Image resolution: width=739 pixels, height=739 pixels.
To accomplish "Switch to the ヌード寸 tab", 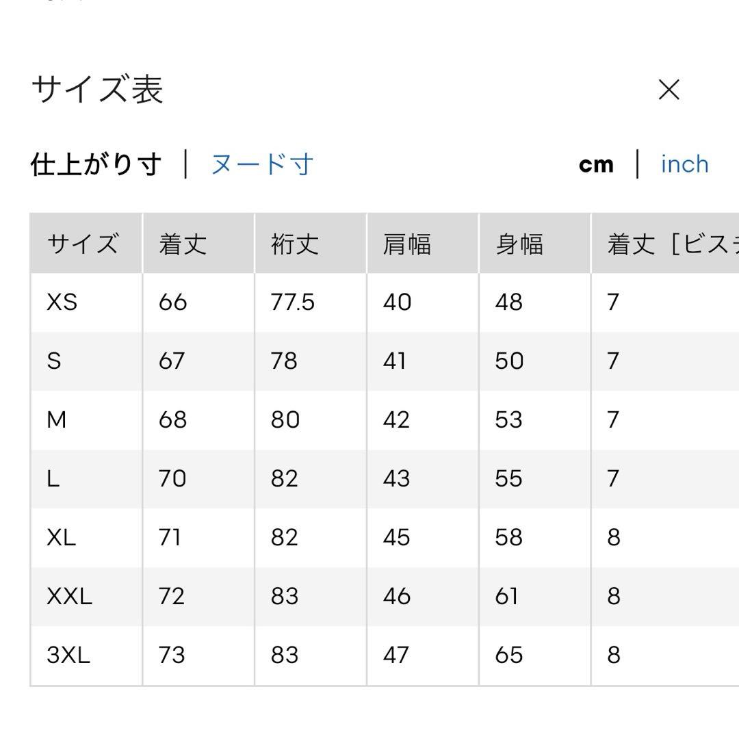I will (262, 164).
